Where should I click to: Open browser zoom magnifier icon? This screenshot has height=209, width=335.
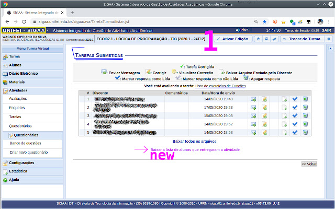pyautogui.click(x=256, y=22)
